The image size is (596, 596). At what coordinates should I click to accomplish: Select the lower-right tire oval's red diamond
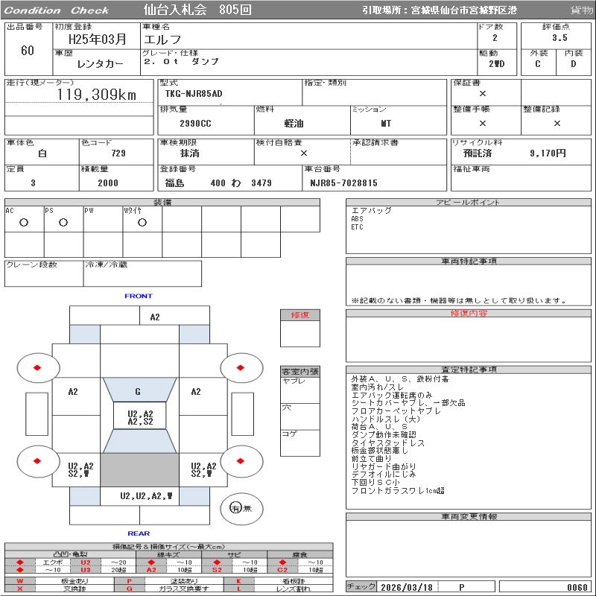pos(241,461)
